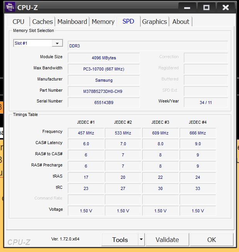Image resolution: width=239 pixels, height=252 pixels.
Task: Click the tRC value 27
Action: 123,188
